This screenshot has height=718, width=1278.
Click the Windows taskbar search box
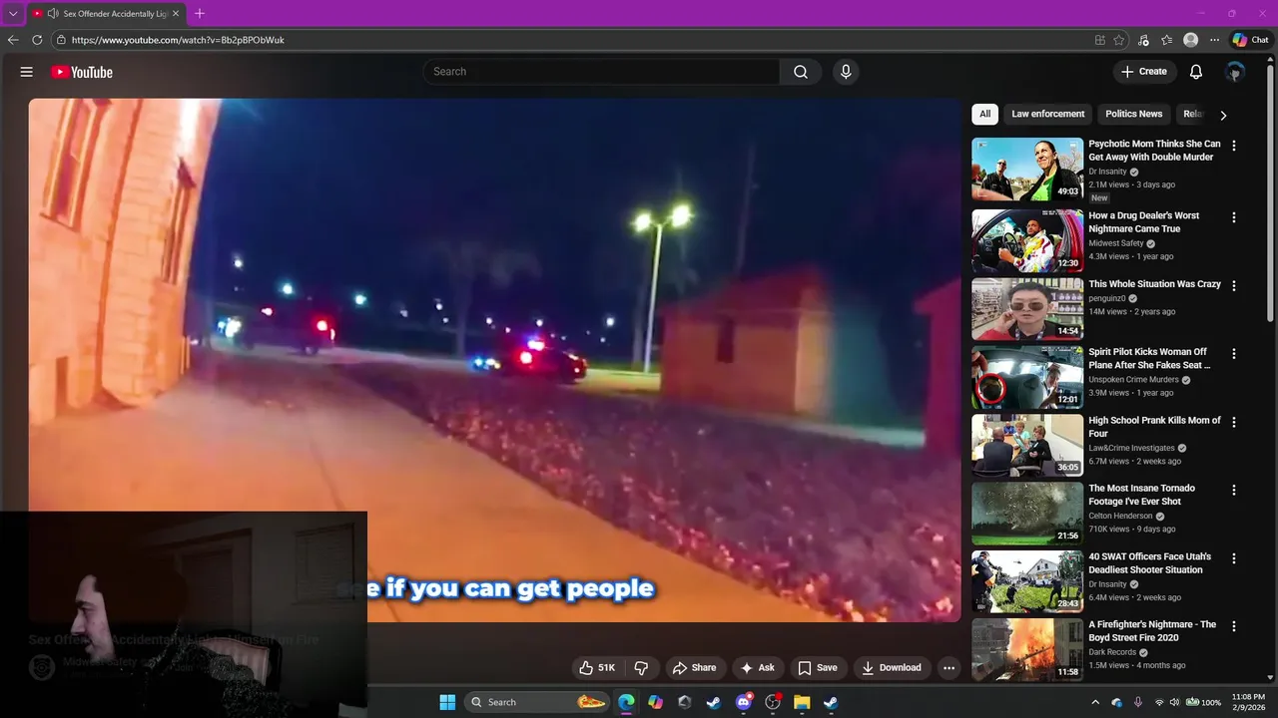[x=538, y=702]
